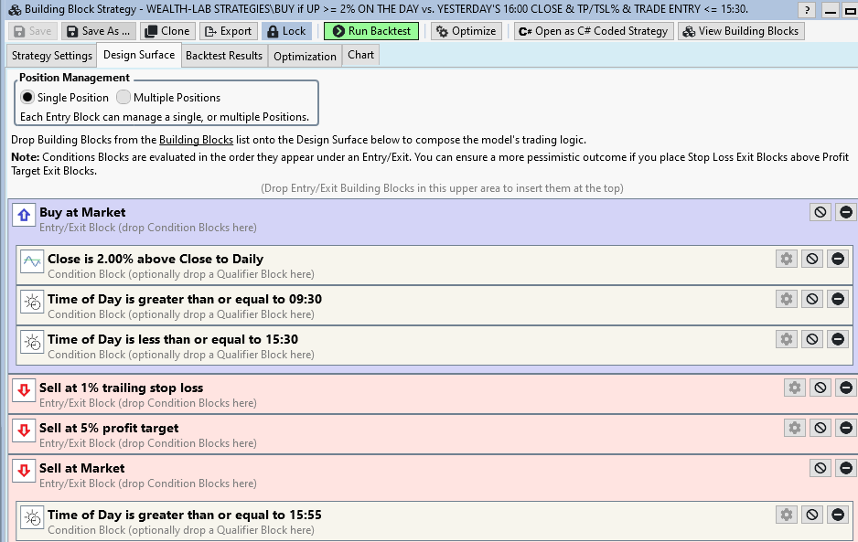Click the Close is 2.00% above condition icon
Viewport: 858px width, 542px height.
tap(32, 262)
